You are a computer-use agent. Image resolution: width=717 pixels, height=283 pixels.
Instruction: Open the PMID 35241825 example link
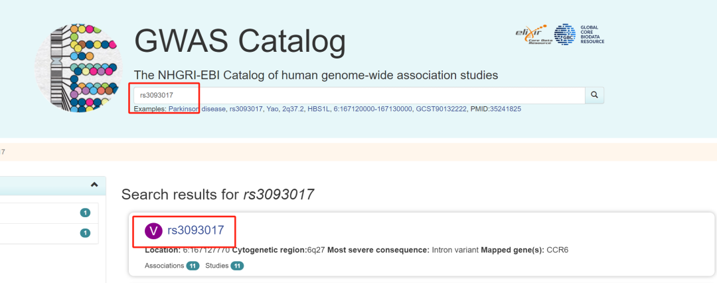click(505, 109)
